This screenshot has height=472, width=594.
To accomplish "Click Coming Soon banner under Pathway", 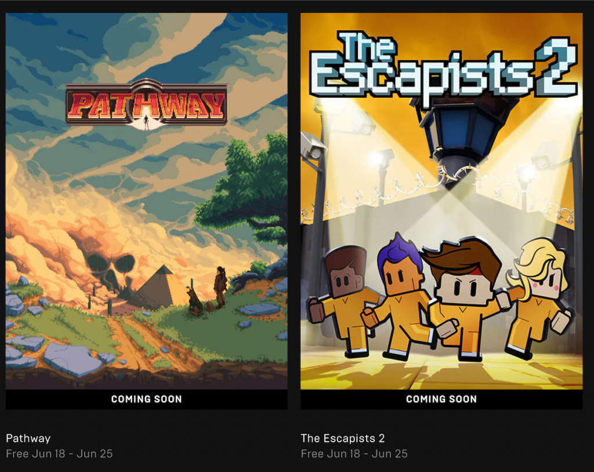I will [147, 400].
